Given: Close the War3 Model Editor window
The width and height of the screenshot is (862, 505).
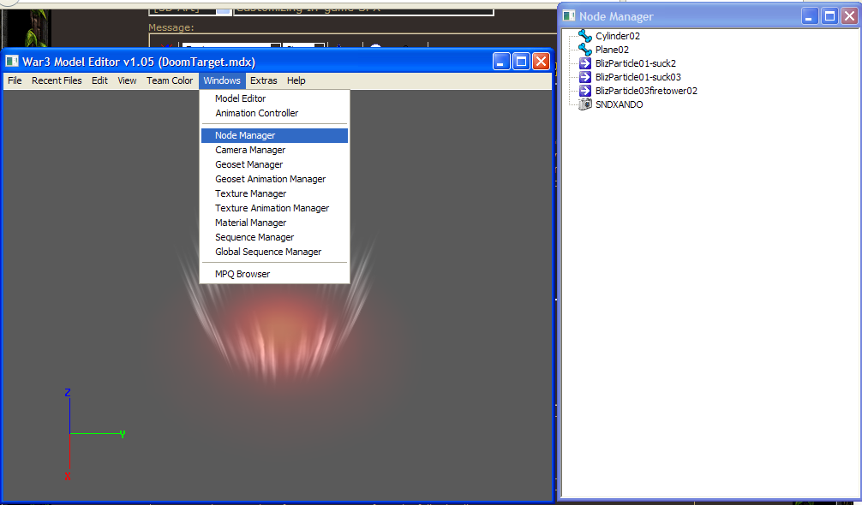Looking at the screenshot, I should 541,62.
